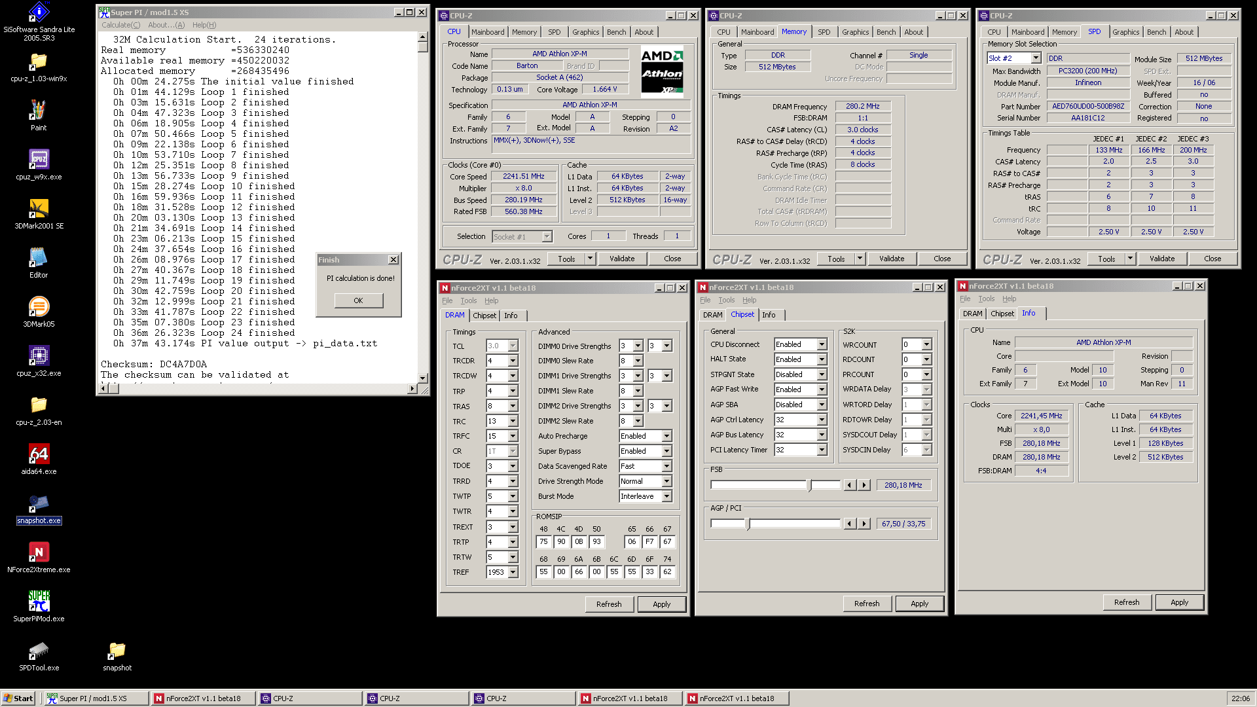Select snapshot.exe desktop icon
Screen dimensions: 1257x707
pyautogui.click(x=39, y=509)
